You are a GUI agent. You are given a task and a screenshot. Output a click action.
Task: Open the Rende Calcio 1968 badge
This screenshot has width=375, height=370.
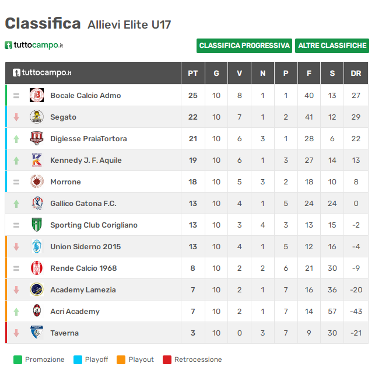click(37, 268)
